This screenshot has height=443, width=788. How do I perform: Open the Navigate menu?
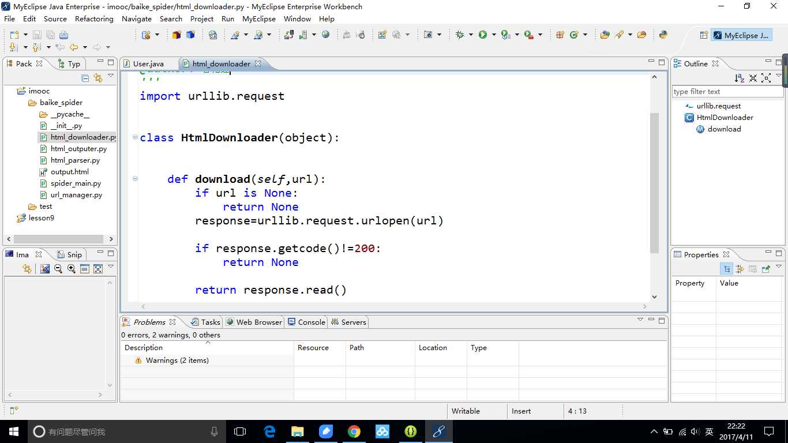[137, 18]
